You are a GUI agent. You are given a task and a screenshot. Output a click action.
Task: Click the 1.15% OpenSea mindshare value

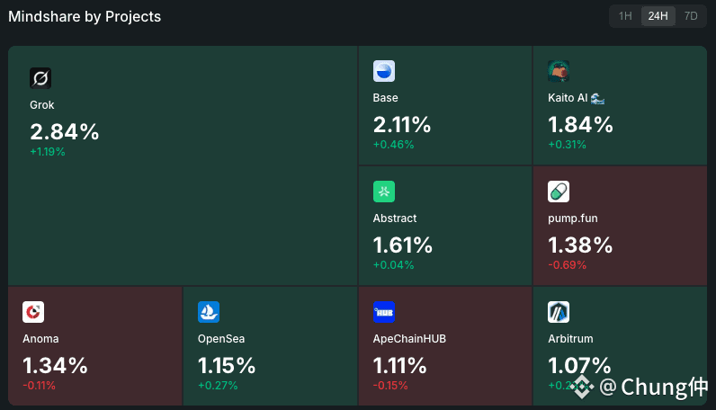(x=227, y=366)
